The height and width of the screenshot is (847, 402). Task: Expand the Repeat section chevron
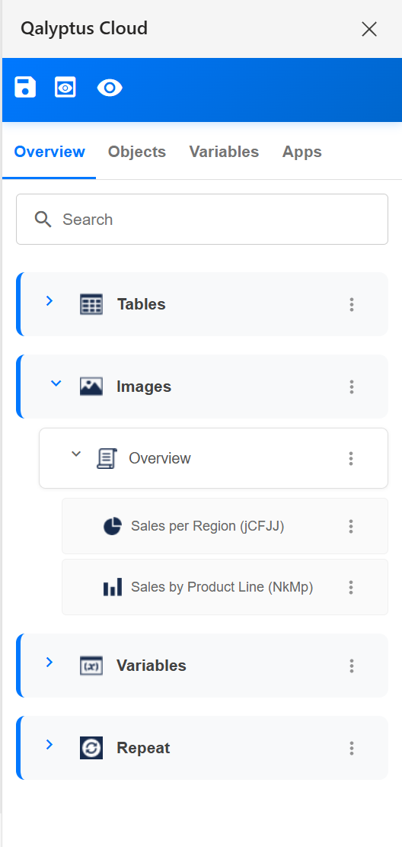[49, 745]
